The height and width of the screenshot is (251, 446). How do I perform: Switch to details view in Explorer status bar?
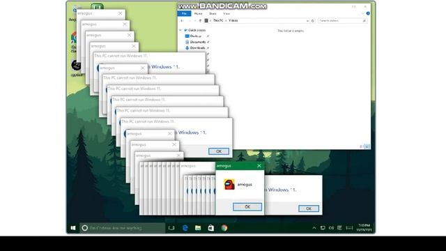(x=362, y=146)
